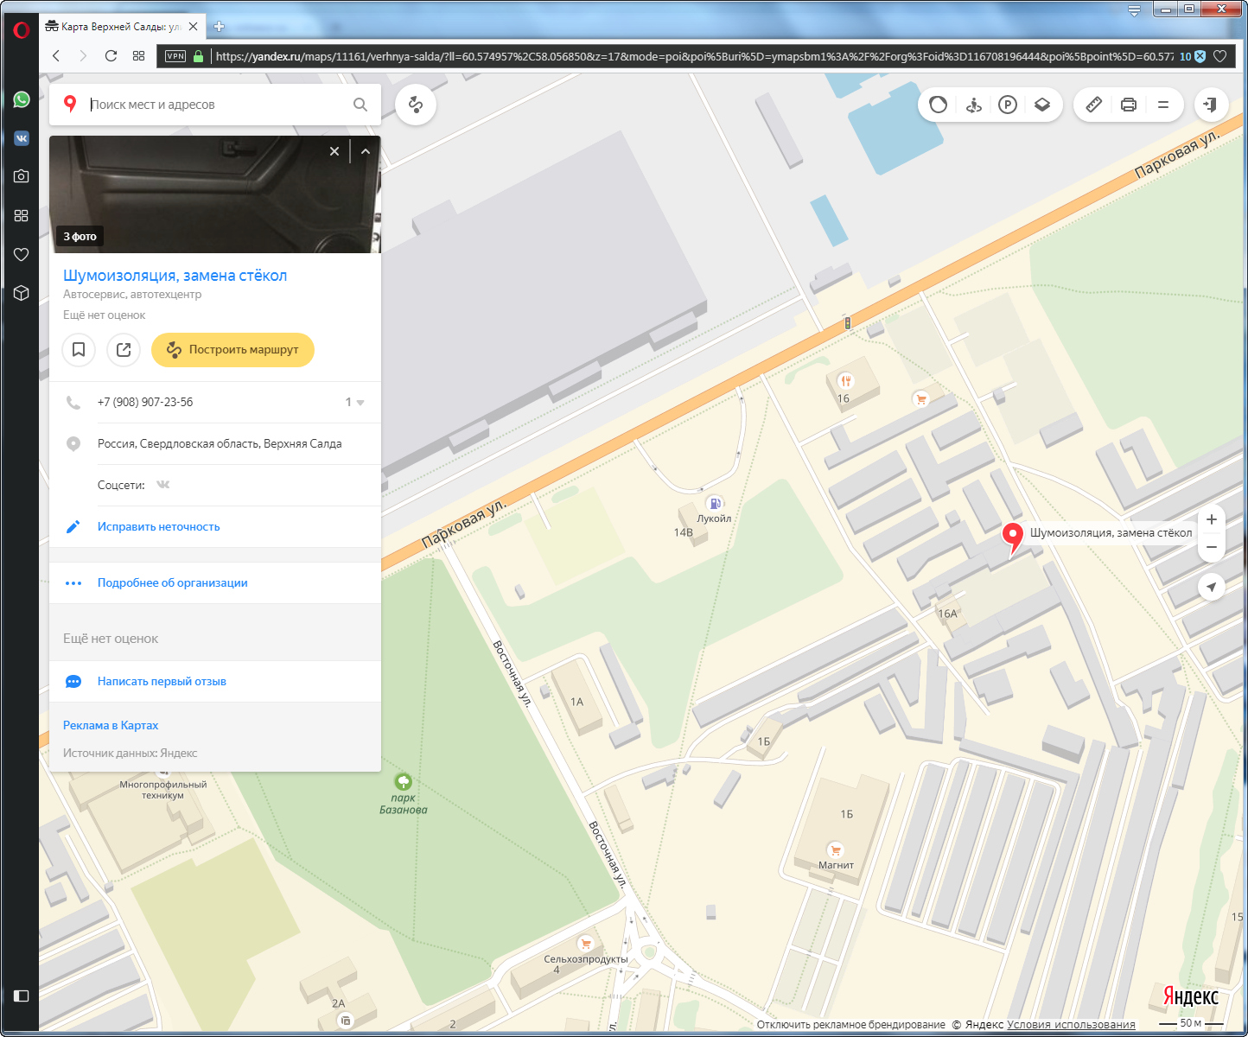Image resolution: width=1248 pixels, height=1037 pixels.
Task: Open the map's hamburger menu
Action: pyautogui.click(x=1162, y=105)
